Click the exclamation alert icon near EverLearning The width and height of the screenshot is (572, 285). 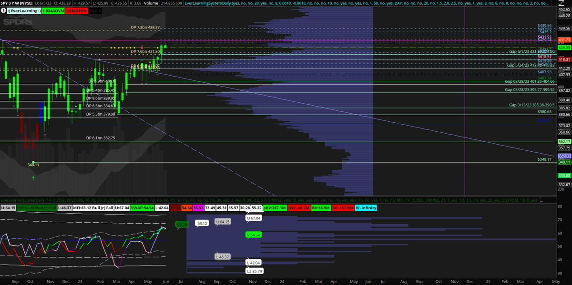coord(3,10)
